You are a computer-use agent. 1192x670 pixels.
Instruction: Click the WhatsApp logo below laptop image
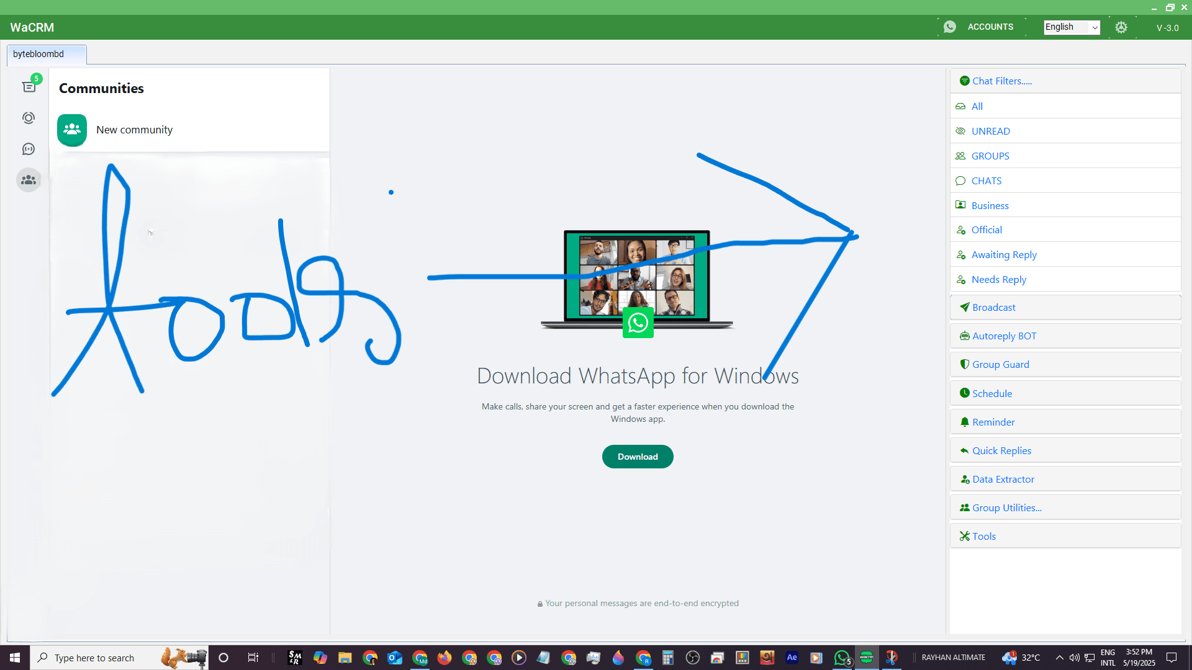pos(638,323)
